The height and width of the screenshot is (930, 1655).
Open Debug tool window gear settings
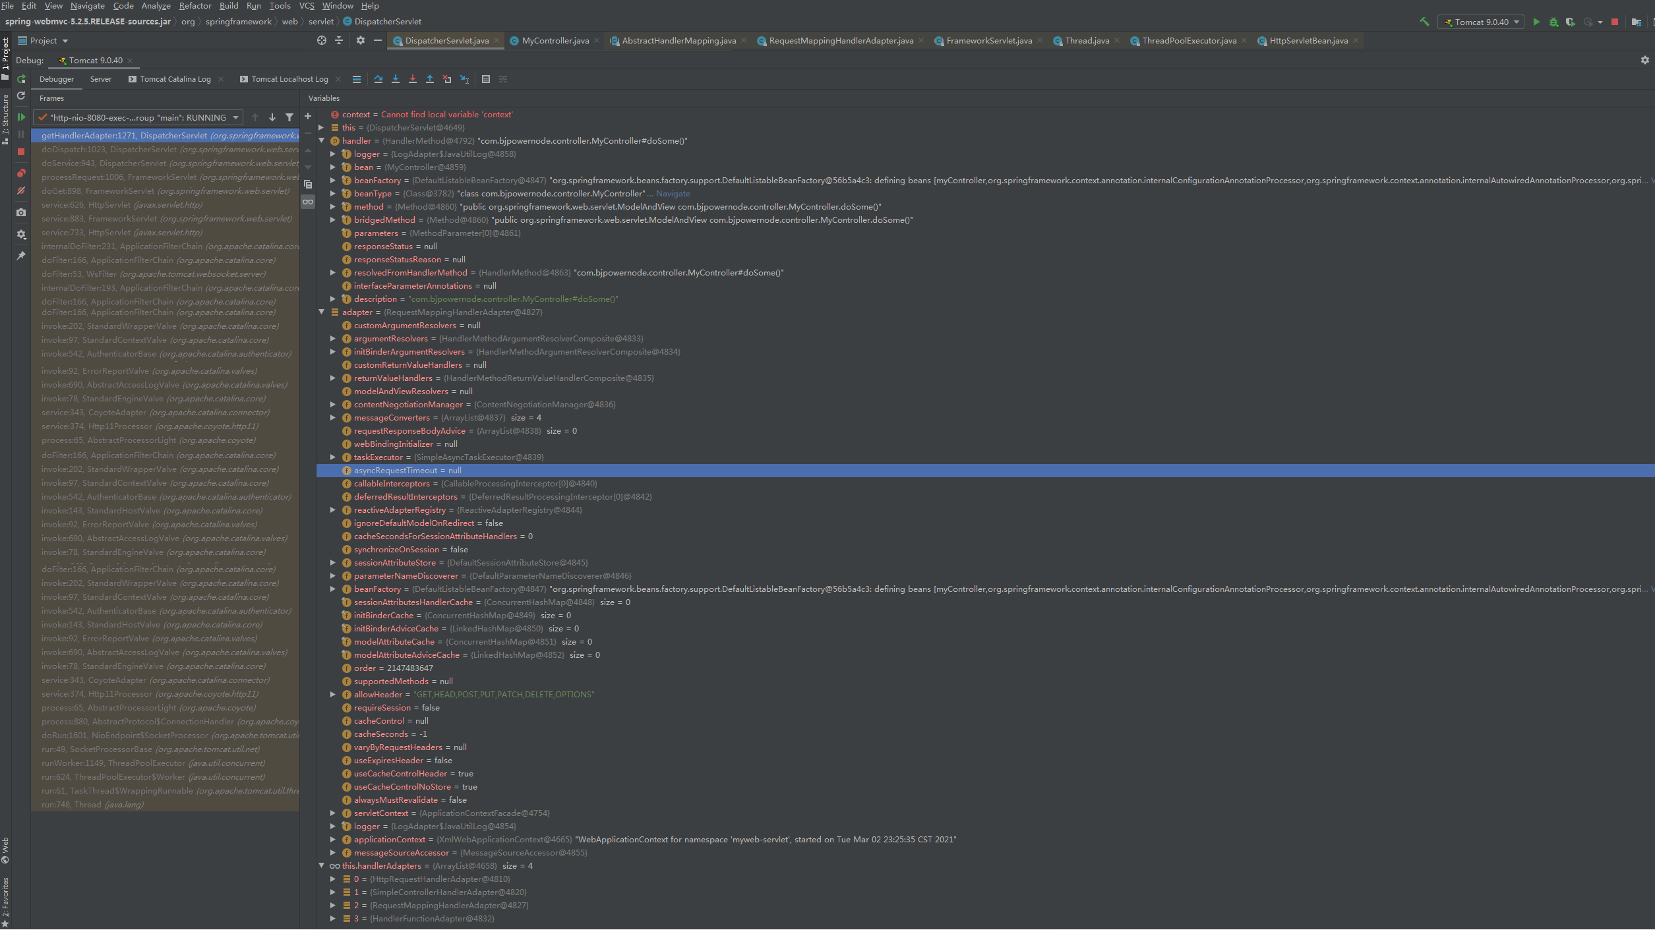pyautogui.click(x=1644, y=60)
